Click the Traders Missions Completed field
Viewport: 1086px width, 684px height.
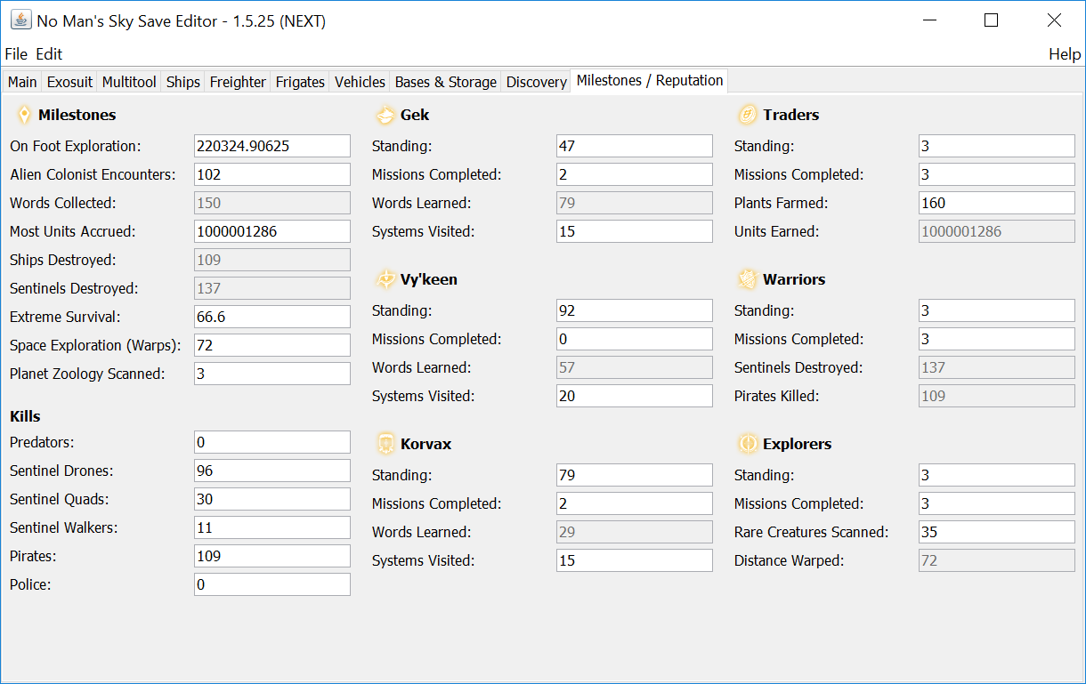click(x=997, y=174)
